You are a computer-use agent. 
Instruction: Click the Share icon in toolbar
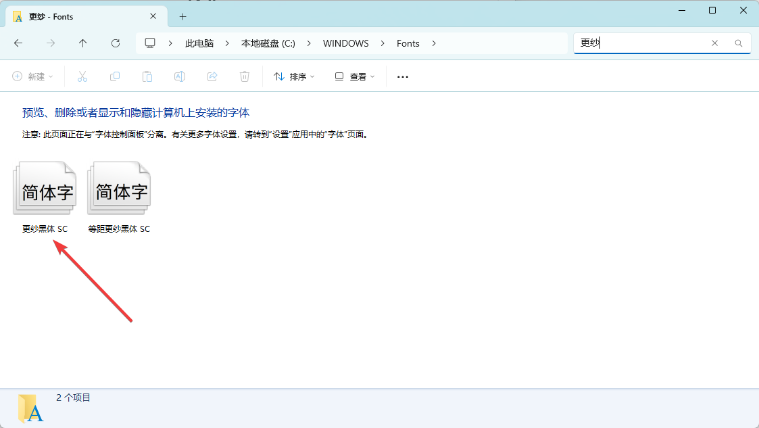(x=212, y=77)
